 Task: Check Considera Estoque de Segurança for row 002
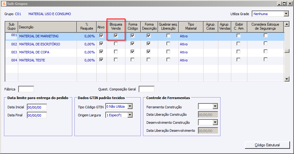tap(266, 44)
